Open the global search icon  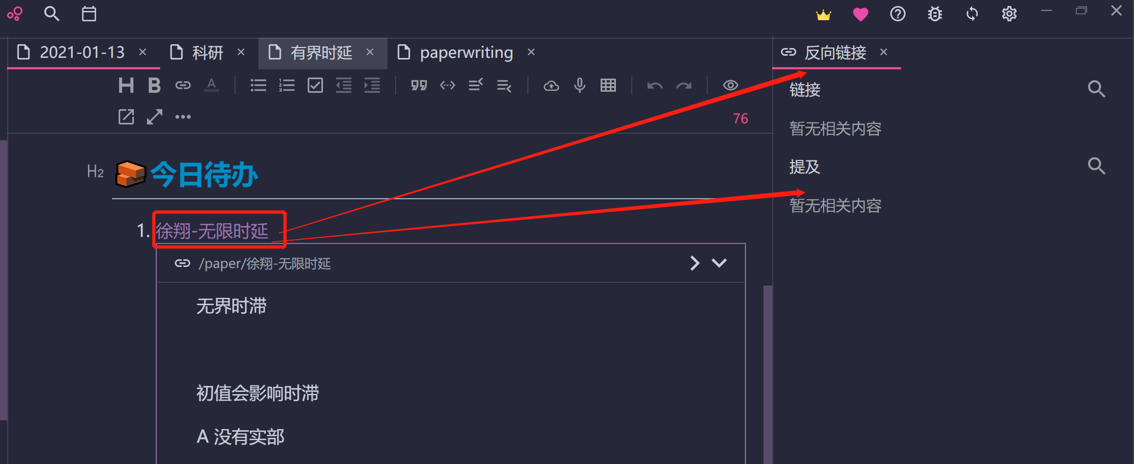(x=52, y=14)
